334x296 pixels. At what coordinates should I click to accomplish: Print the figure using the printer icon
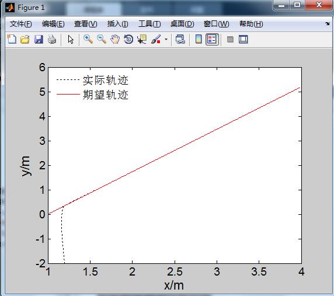52,39
